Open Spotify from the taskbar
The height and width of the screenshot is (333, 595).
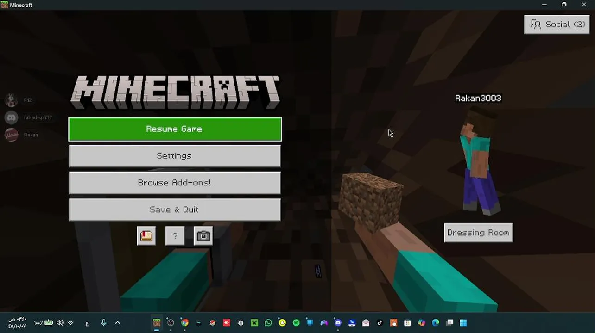point(296,323)
